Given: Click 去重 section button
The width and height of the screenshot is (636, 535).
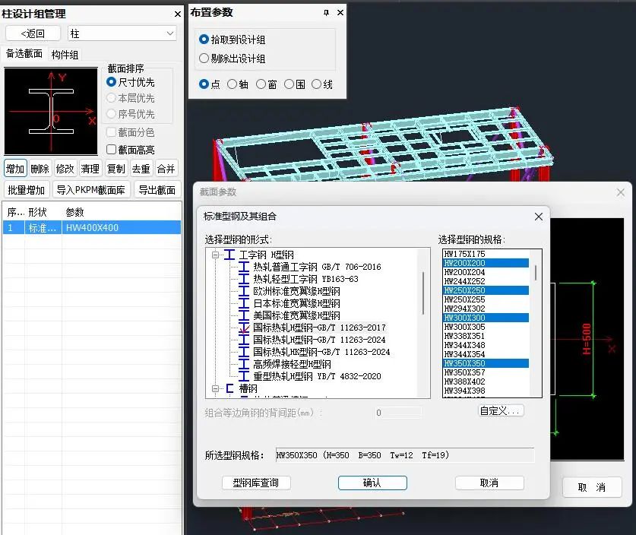Looking at the screenshot, I should [141, 169].
